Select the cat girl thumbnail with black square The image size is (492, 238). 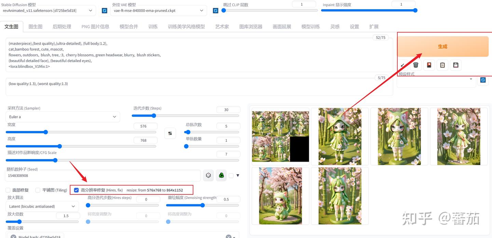tap(280, 136)
